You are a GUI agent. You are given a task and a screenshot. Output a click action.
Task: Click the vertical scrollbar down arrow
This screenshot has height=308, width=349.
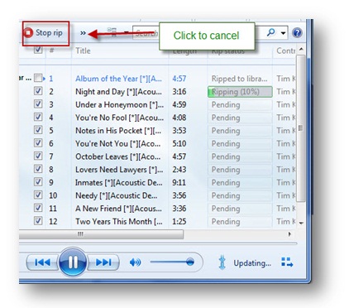pos(301,223)
